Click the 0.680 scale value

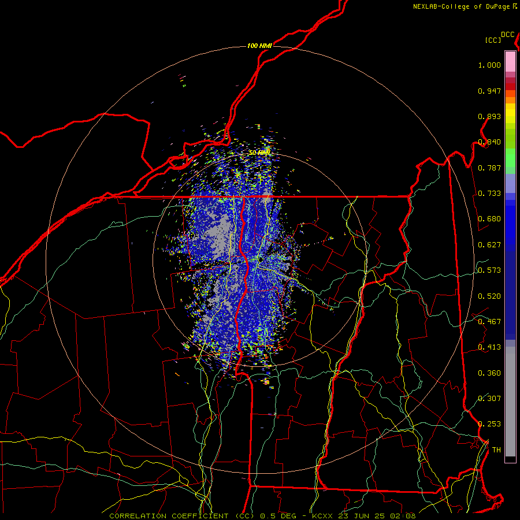click(489, 219)
